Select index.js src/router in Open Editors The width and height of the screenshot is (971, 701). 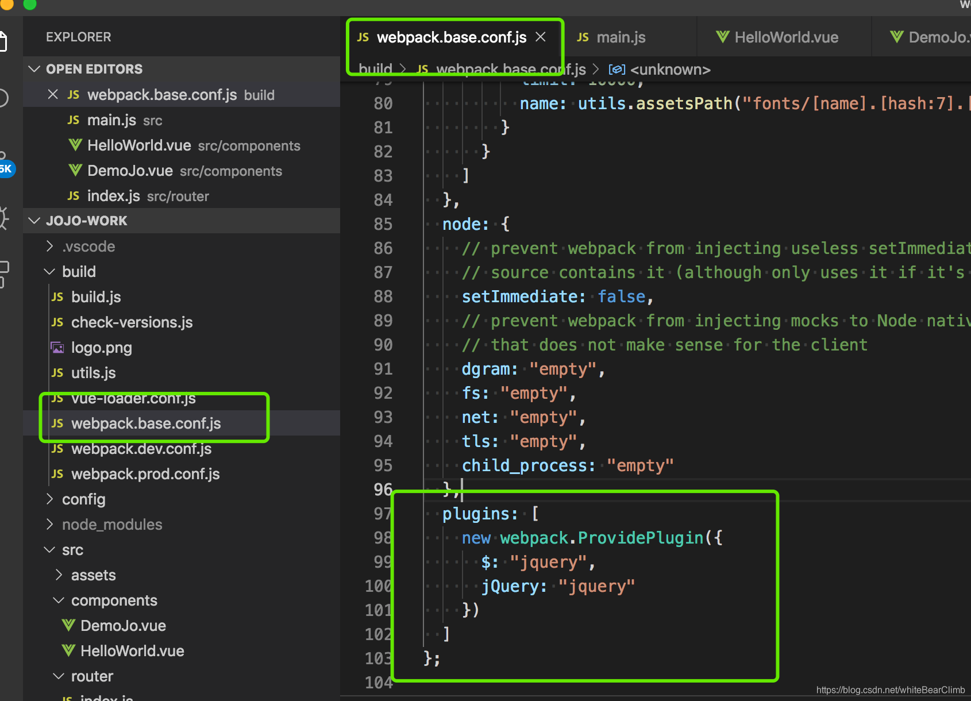click(182, 196)
